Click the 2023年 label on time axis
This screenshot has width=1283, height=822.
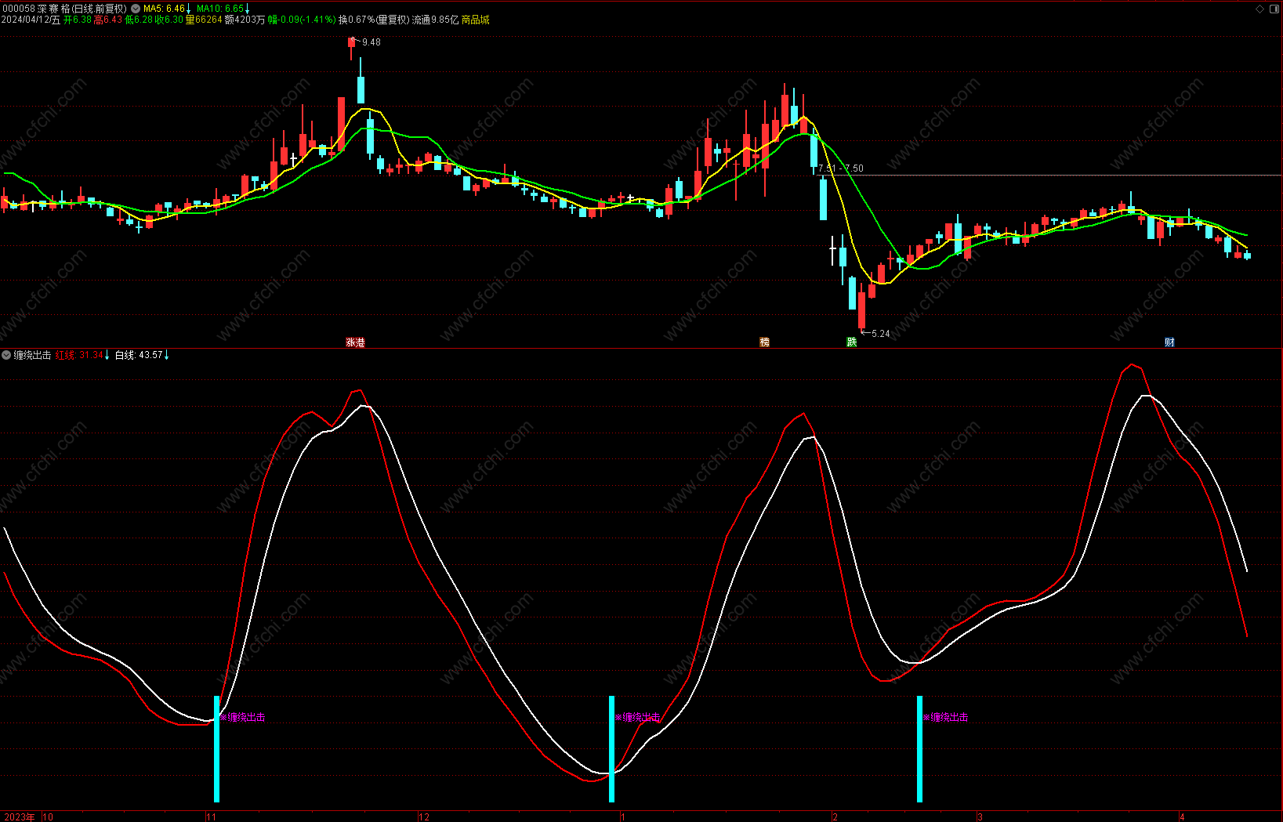coord(20,817)
